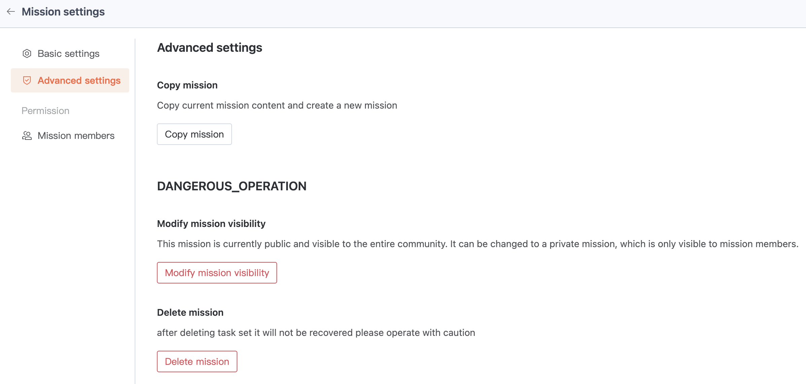Click the Advanced settings main heading

coord(209,47)
